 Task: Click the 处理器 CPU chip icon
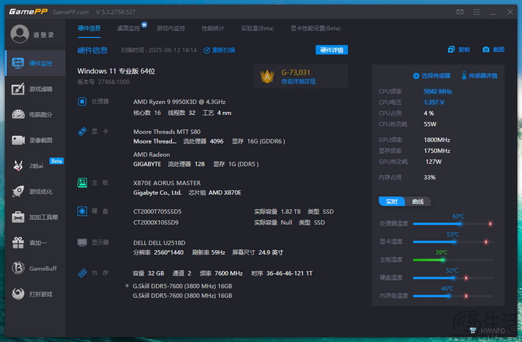(x=82, y=101)
